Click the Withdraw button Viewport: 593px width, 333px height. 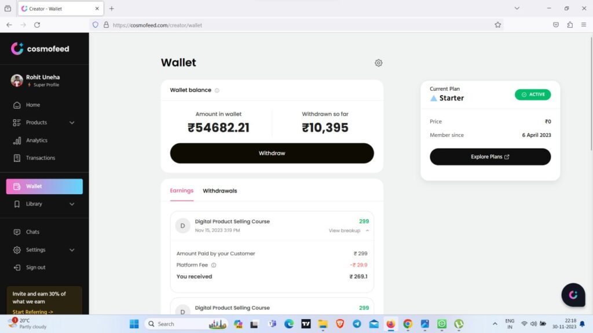[x=272, y=153]
